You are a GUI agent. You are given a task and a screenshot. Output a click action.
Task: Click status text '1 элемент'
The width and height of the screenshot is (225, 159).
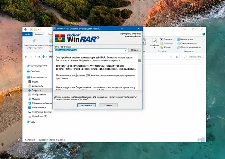(x=30, y=140)
